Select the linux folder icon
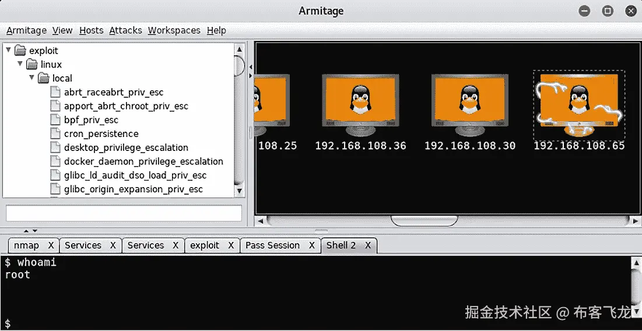 (32, 65)
